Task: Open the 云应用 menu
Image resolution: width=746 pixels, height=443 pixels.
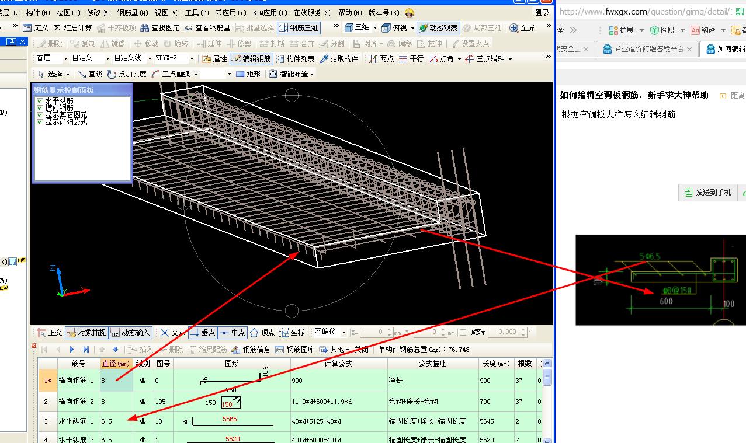Action: (x=230, y=12)
